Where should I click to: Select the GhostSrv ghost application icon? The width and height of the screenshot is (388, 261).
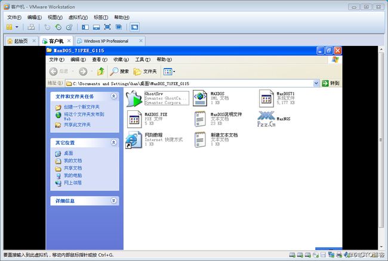coord(134,98)
